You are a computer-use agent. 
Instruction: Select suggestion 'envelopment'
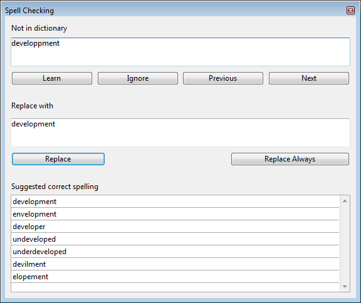pyautogui.click(x=175, y=214)
